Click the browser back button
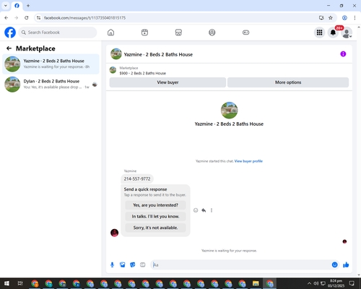The width and height of the screenshot is (361, 289). click(6, 18)
